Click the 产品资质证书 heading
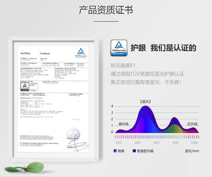This screenshot has height=177, width=212. point(106,10)
